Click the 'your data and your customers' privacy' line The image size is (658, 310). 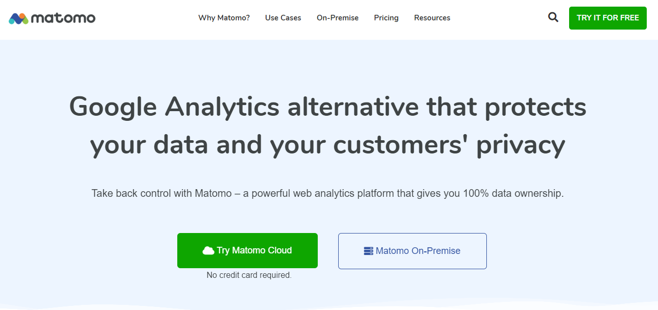(x=327, y=145)
